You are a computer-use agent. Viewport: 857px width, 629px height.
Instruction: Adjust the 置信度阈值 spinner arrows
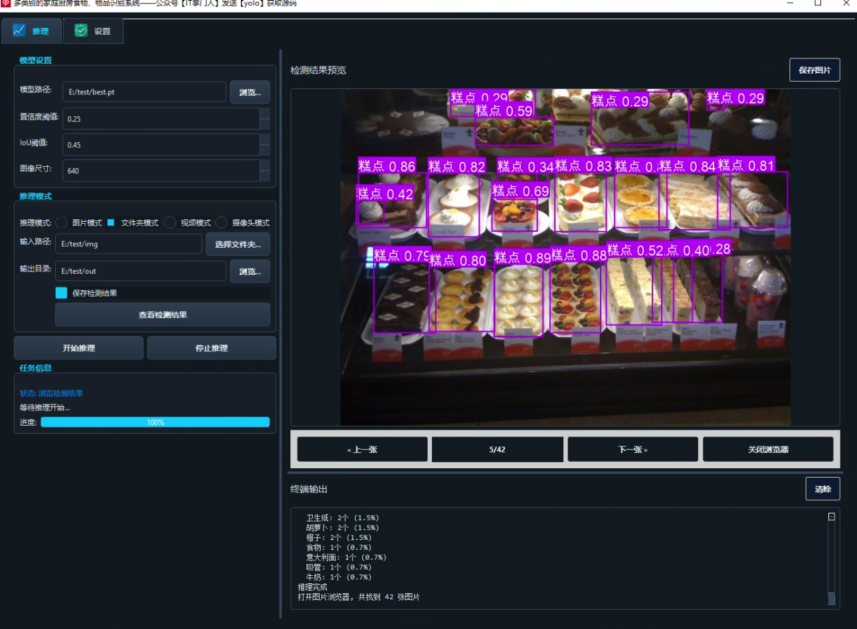(x=265, y=119)
